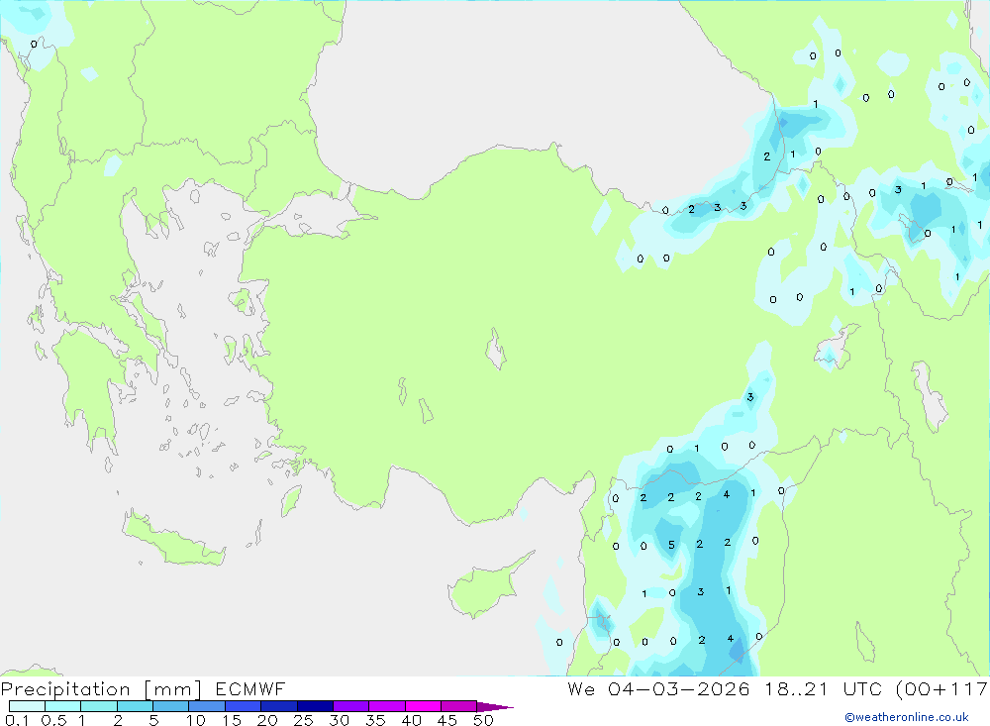
Task: Click the '30' legend scale label
Action: 339,720
